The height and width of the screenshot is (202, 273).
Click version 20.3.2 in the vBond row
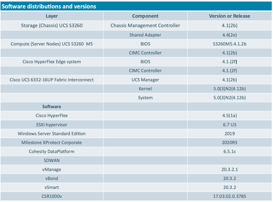pyautogui.click(x=229, y=178)
